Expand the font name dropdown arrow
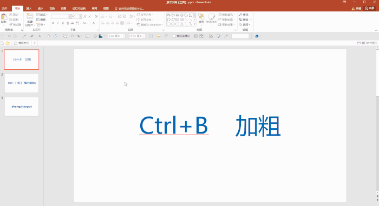The height and width of the screenshot is (206, 379). 70,16
